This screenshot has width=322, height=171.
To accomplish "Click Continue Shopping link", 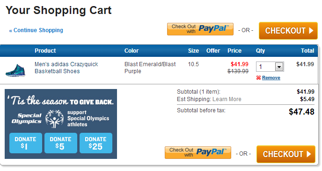I will 36,30.
